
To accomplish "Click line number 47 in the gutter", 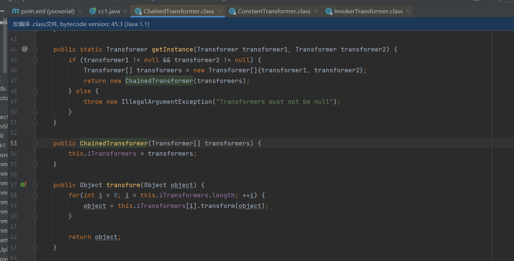I will click(x=14, y=81).
